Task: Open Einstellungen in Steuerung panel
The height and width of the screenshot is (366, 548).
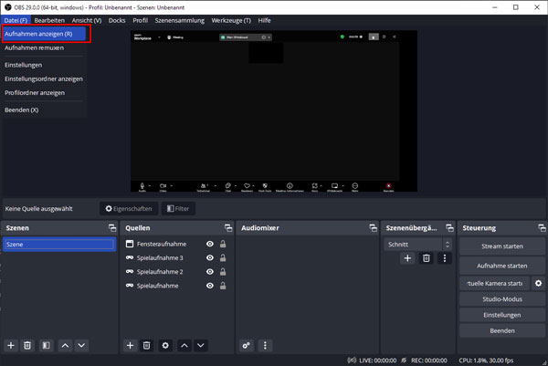Action: 502,315
